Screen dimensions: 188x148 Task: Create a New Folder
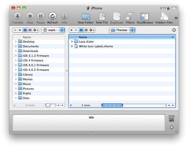86,16
